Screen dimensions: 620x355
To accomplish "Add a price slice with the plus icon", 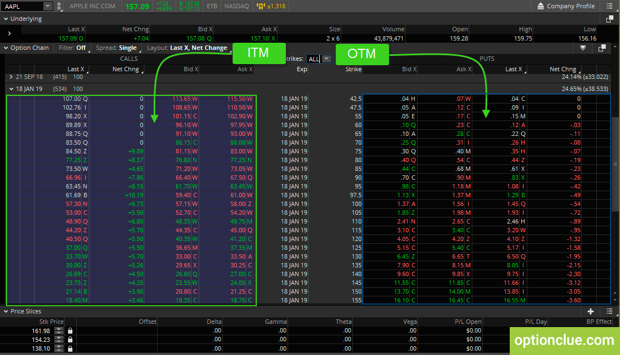I will (x=591, y=311).
